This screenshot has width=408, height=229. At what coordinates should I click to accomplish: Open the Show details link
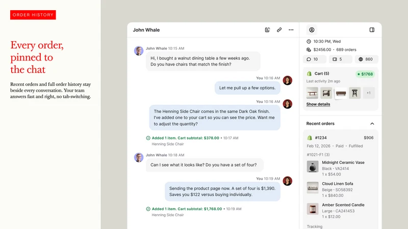click(318, 104)
